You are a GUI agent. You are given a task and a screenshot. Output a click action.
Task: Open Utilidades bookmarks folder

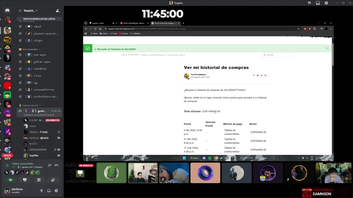coord(135,34)
